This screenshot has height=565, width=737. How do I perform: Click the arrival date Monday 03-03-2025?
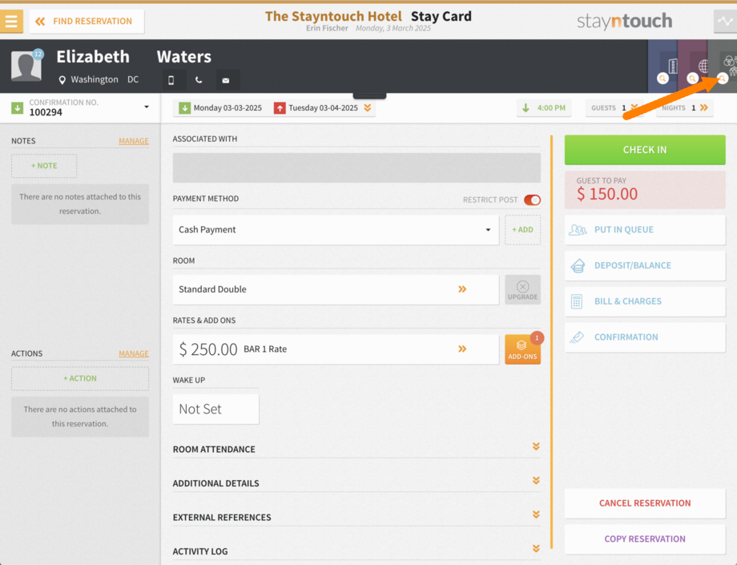[x=220, y=108]
